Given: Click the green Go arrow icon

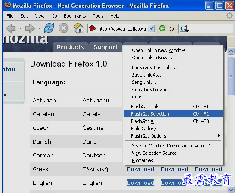Looking at the screenshot, I should pyautogui.click(x=162, y=28).
